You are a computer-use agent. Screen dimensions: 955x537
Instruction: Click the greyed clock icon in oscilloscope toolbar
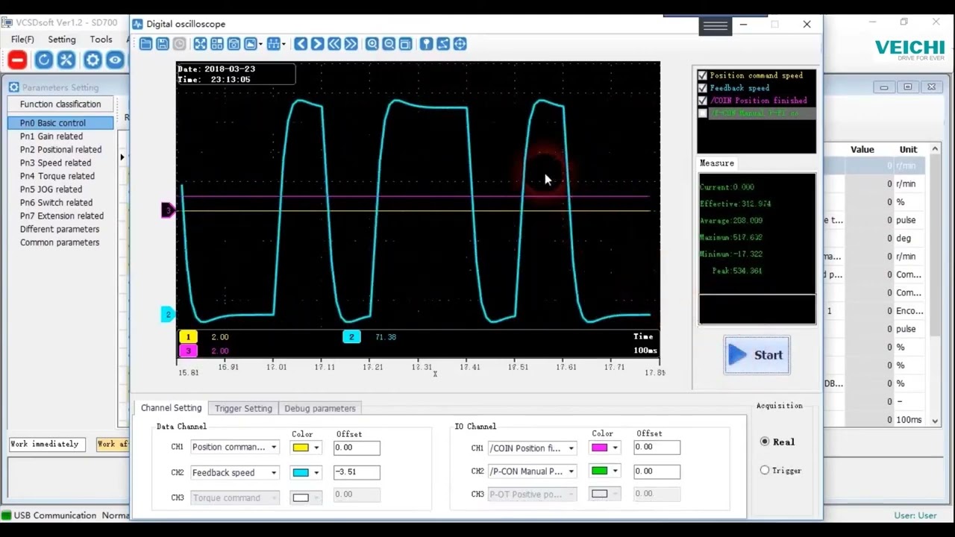click(x=179, y=44)
